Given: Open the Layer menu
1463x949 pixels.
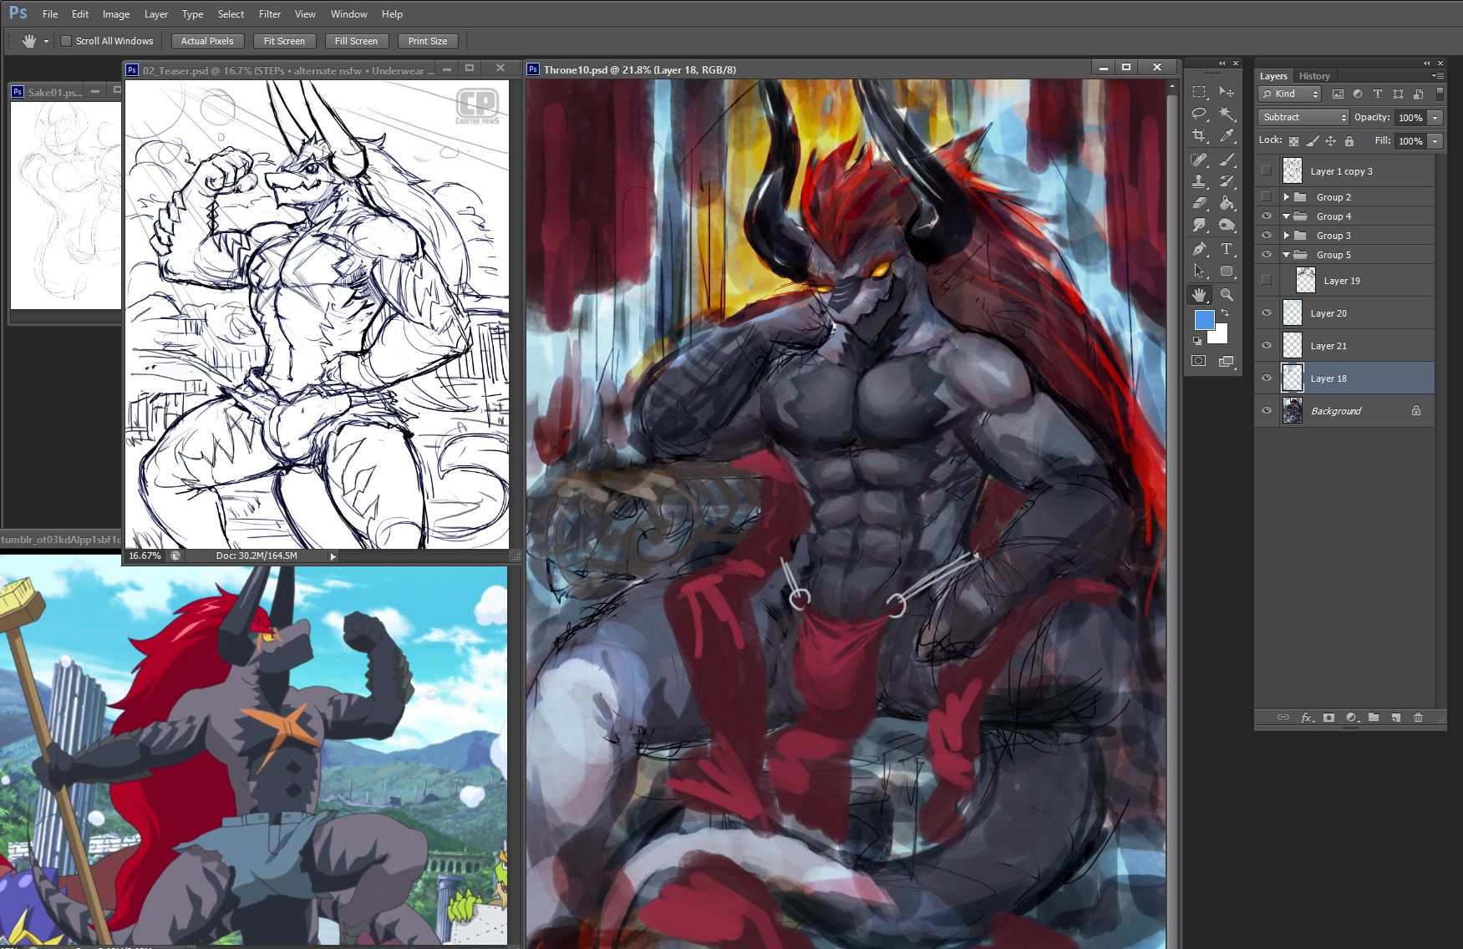Looking at the screenshot, I should point(156,14).
